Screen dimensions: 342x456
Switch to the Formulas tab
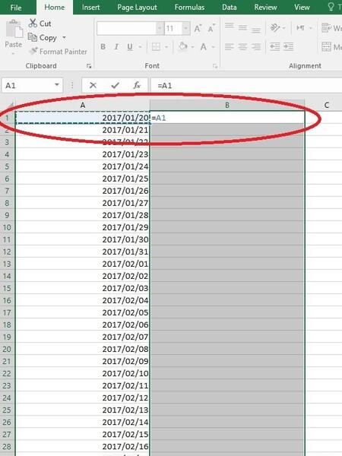[189, 8]
